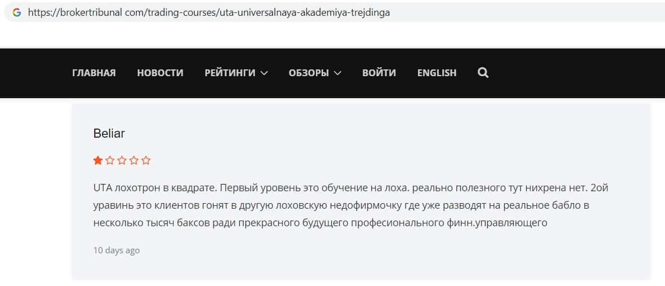The image size is (665, 286).
Task: Expand the chevron next to ОБЗОРЫ
Action: [338, 73]
